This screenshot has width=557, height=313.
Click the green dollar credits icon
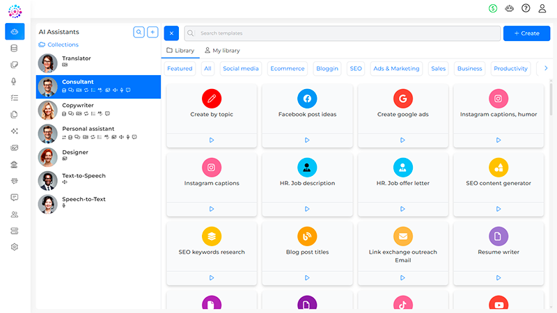click(493, 8)
